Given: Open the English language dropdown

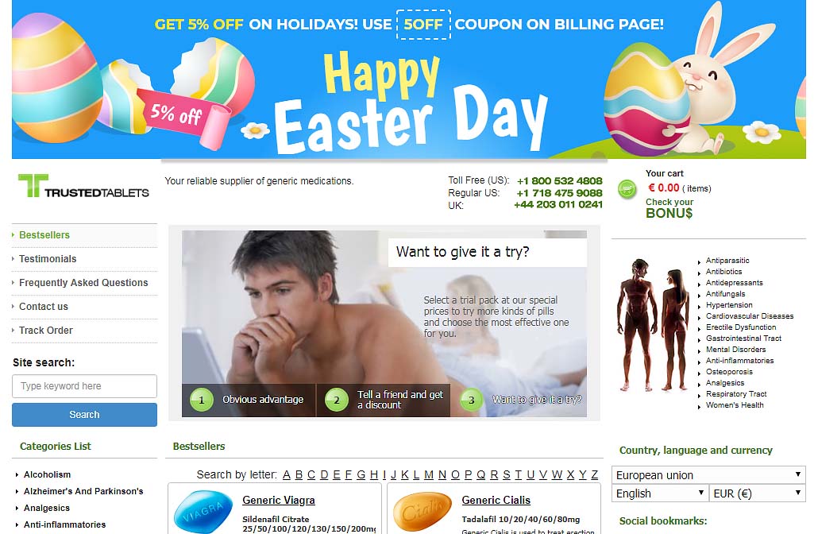Looking at the screenshot, I should [660, 493].
